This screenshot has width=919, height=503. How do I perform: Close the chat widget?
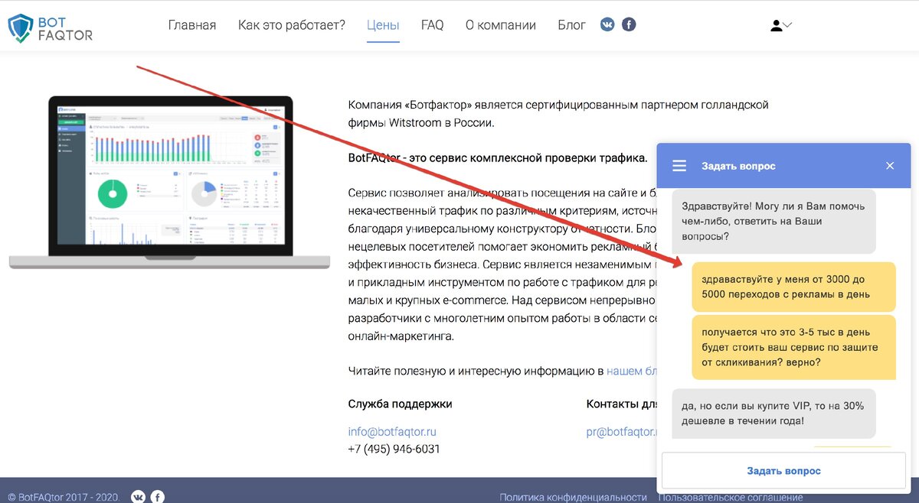tap(890, 166)
